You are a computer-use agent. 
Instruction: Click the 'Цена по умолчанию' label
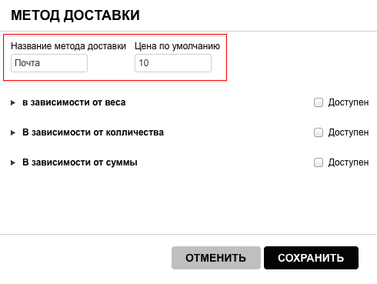[177, 46]
